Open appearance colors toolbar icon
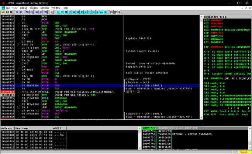Image resolution: width=252 pixels, height=154 pixels. (115, 12)
